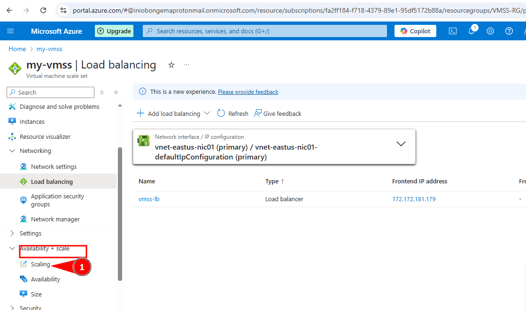Collapse the Availability + scale section
The width and height of the screenshot is (526, 310).
point(12,249)
